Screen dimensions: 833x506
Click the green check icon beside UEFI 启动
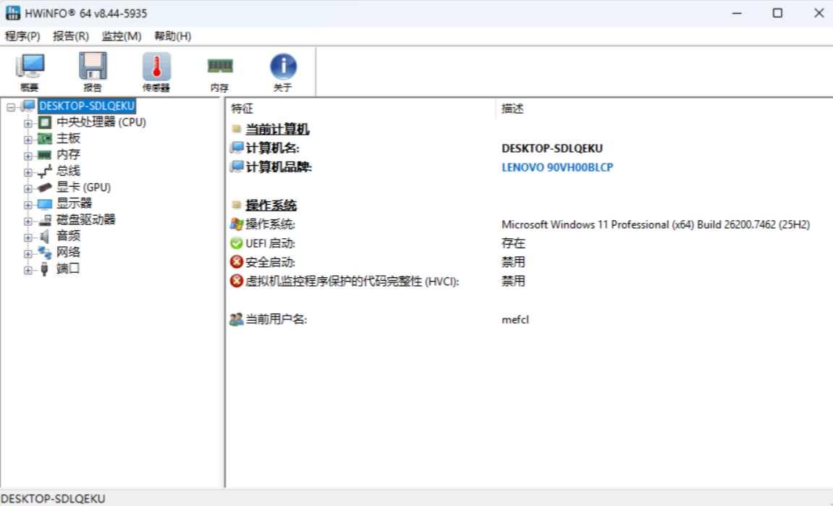[x=237, y=243]
